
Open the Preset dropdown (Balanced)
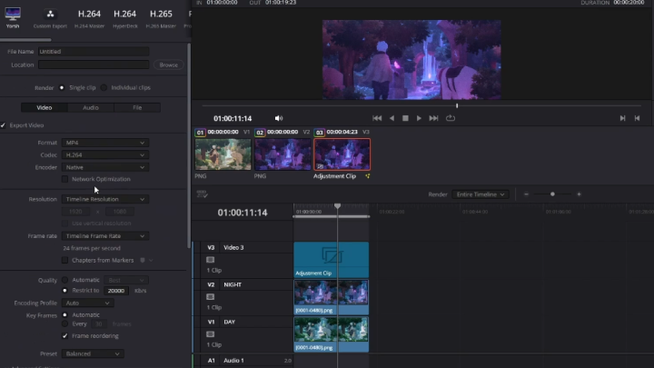coord(93,353)
